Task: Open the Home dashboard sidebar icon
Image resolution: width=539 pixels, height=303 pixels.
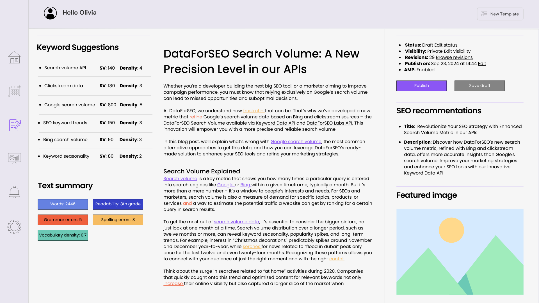Action: point(14,57)
